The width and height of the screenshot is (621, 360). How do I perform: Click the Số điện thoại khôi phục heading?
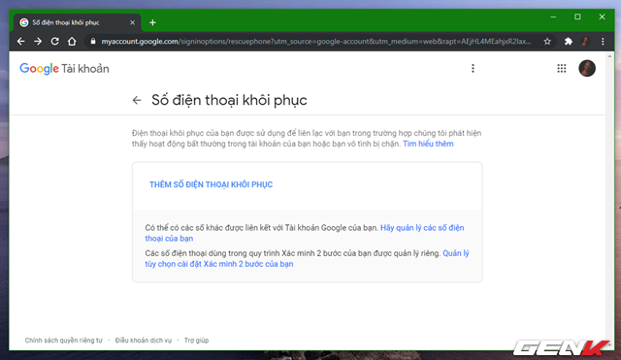coord(229,100)
